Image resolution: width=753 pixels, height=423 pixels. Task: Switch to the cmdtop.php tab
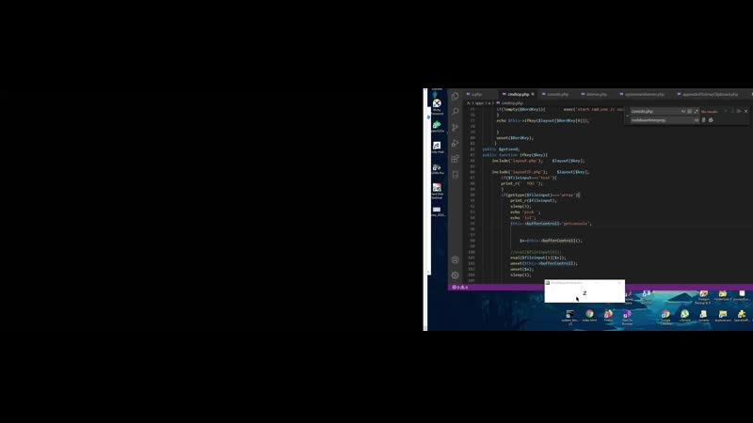pos(518,95)
